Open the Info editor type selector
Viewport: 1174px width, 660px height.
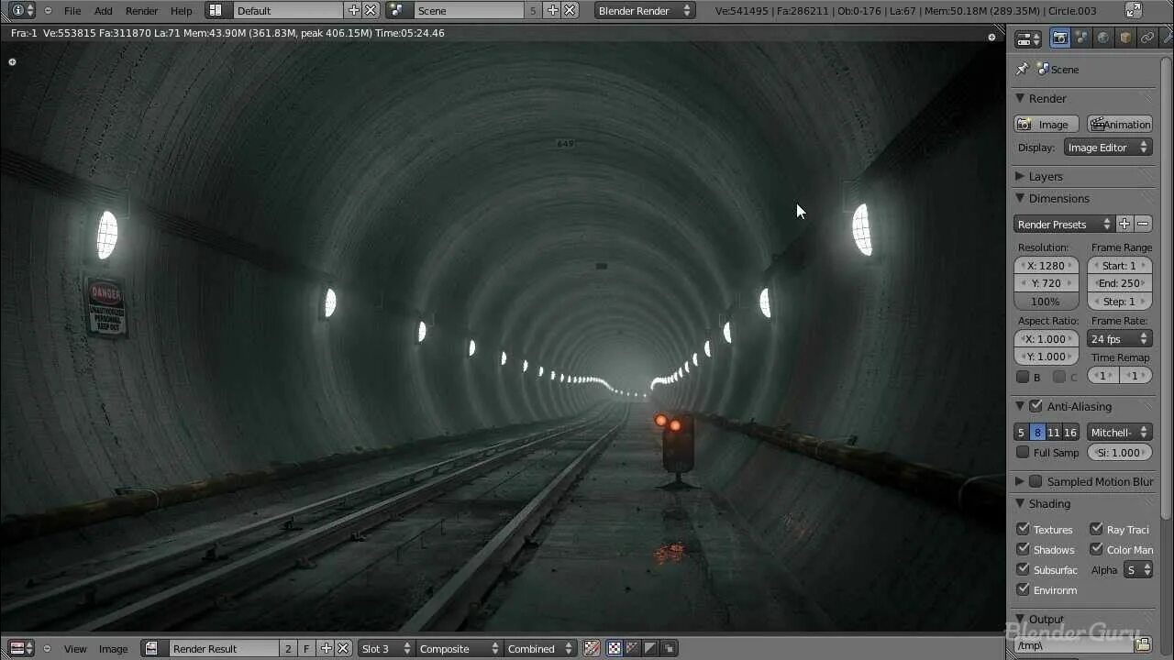pyautogui.click(x=22, y=10)
